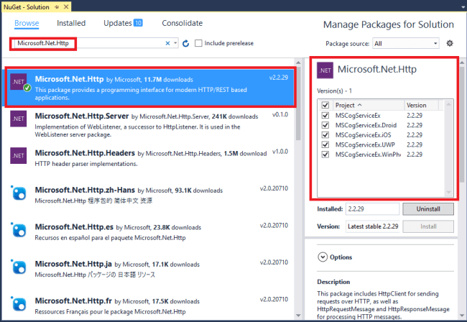Click package list scroll up arrow
Image resolution: width=467 pixels, height=322 pixels.
click(x=298, y=63)
